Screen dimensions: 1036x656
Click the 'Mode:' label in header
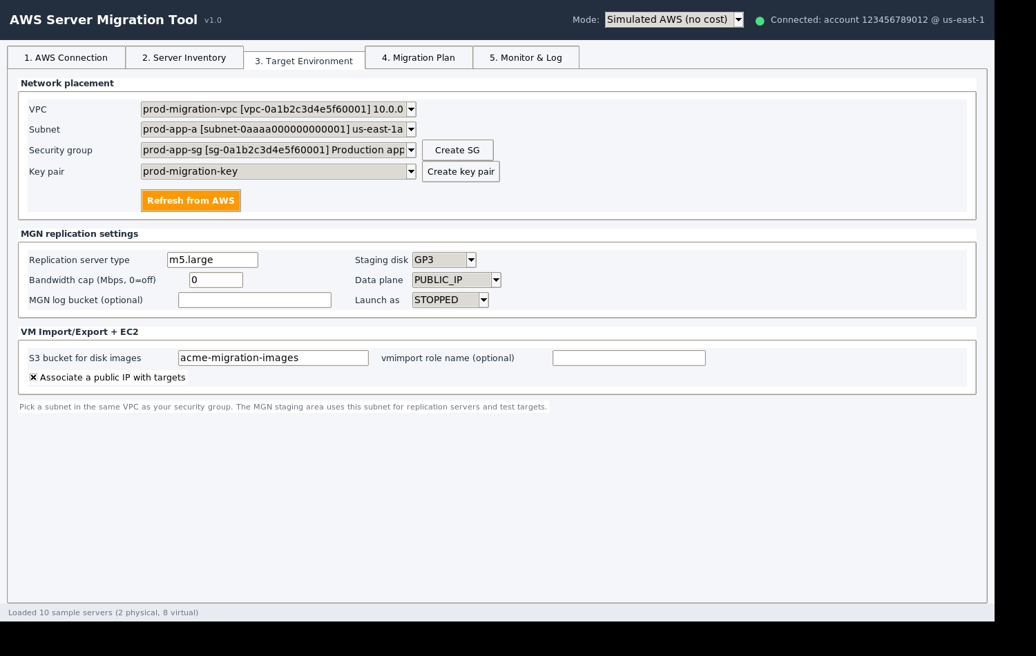tap(586, 20)
